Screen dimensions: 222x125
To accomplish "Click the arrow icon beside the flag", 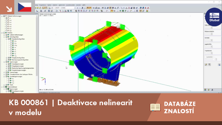I will [x=9, y=9].
